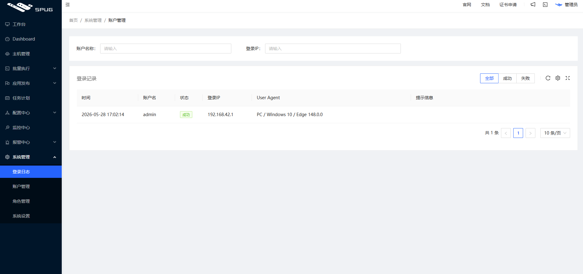Filter records by 成功 status
The width and height of the screenshot is (583, 274).
click(507, 78)
